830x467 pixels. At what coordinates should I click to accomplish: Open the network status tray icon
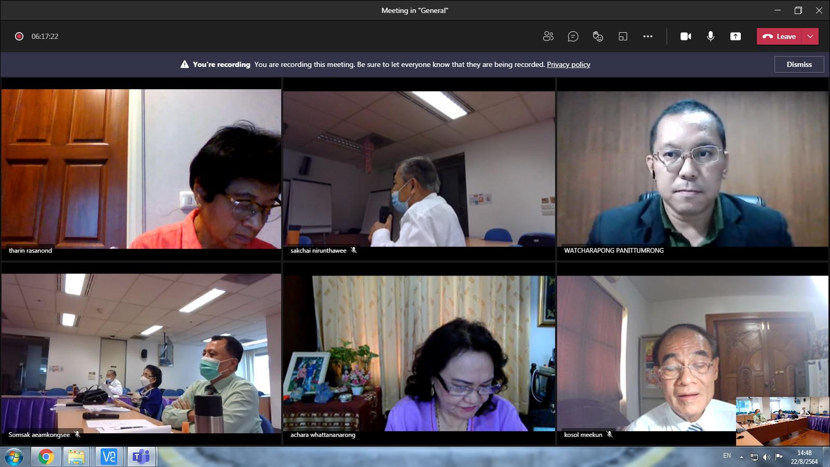754,457
